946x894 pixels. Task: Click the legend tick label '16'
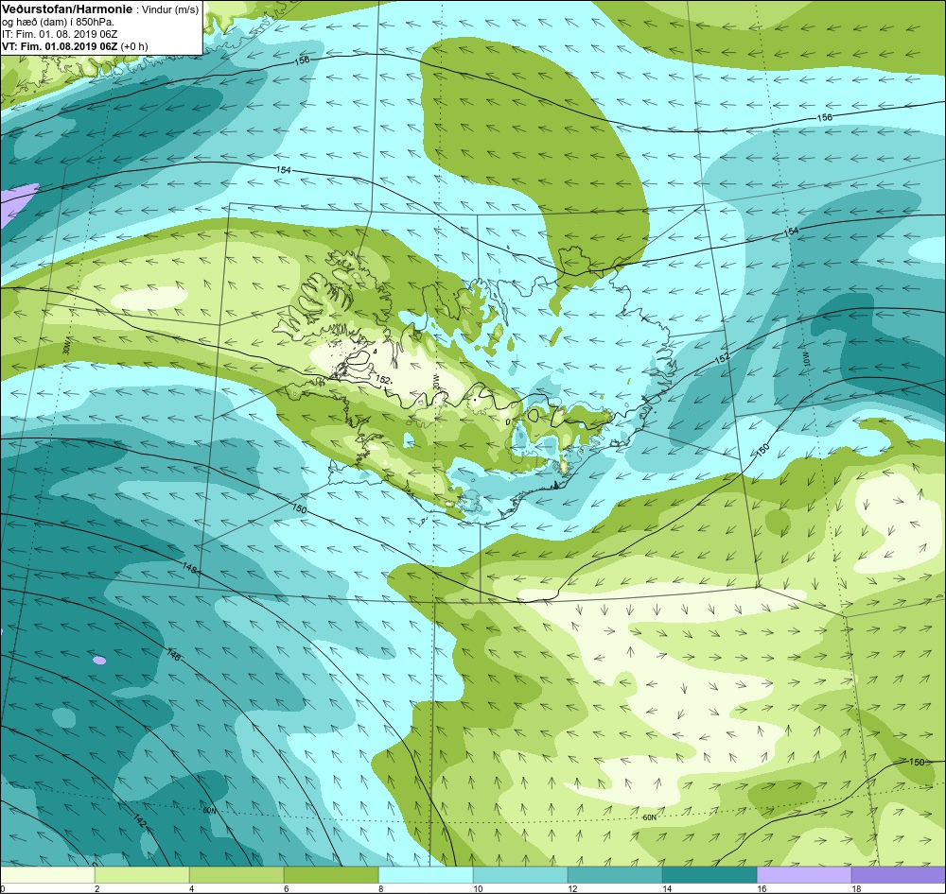[762, 888]
